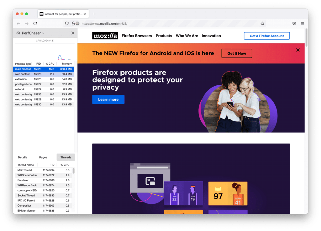This screenshot has width=321, height=231.
Task: Click the Get It Now button
Action: (x=237, y=53)
